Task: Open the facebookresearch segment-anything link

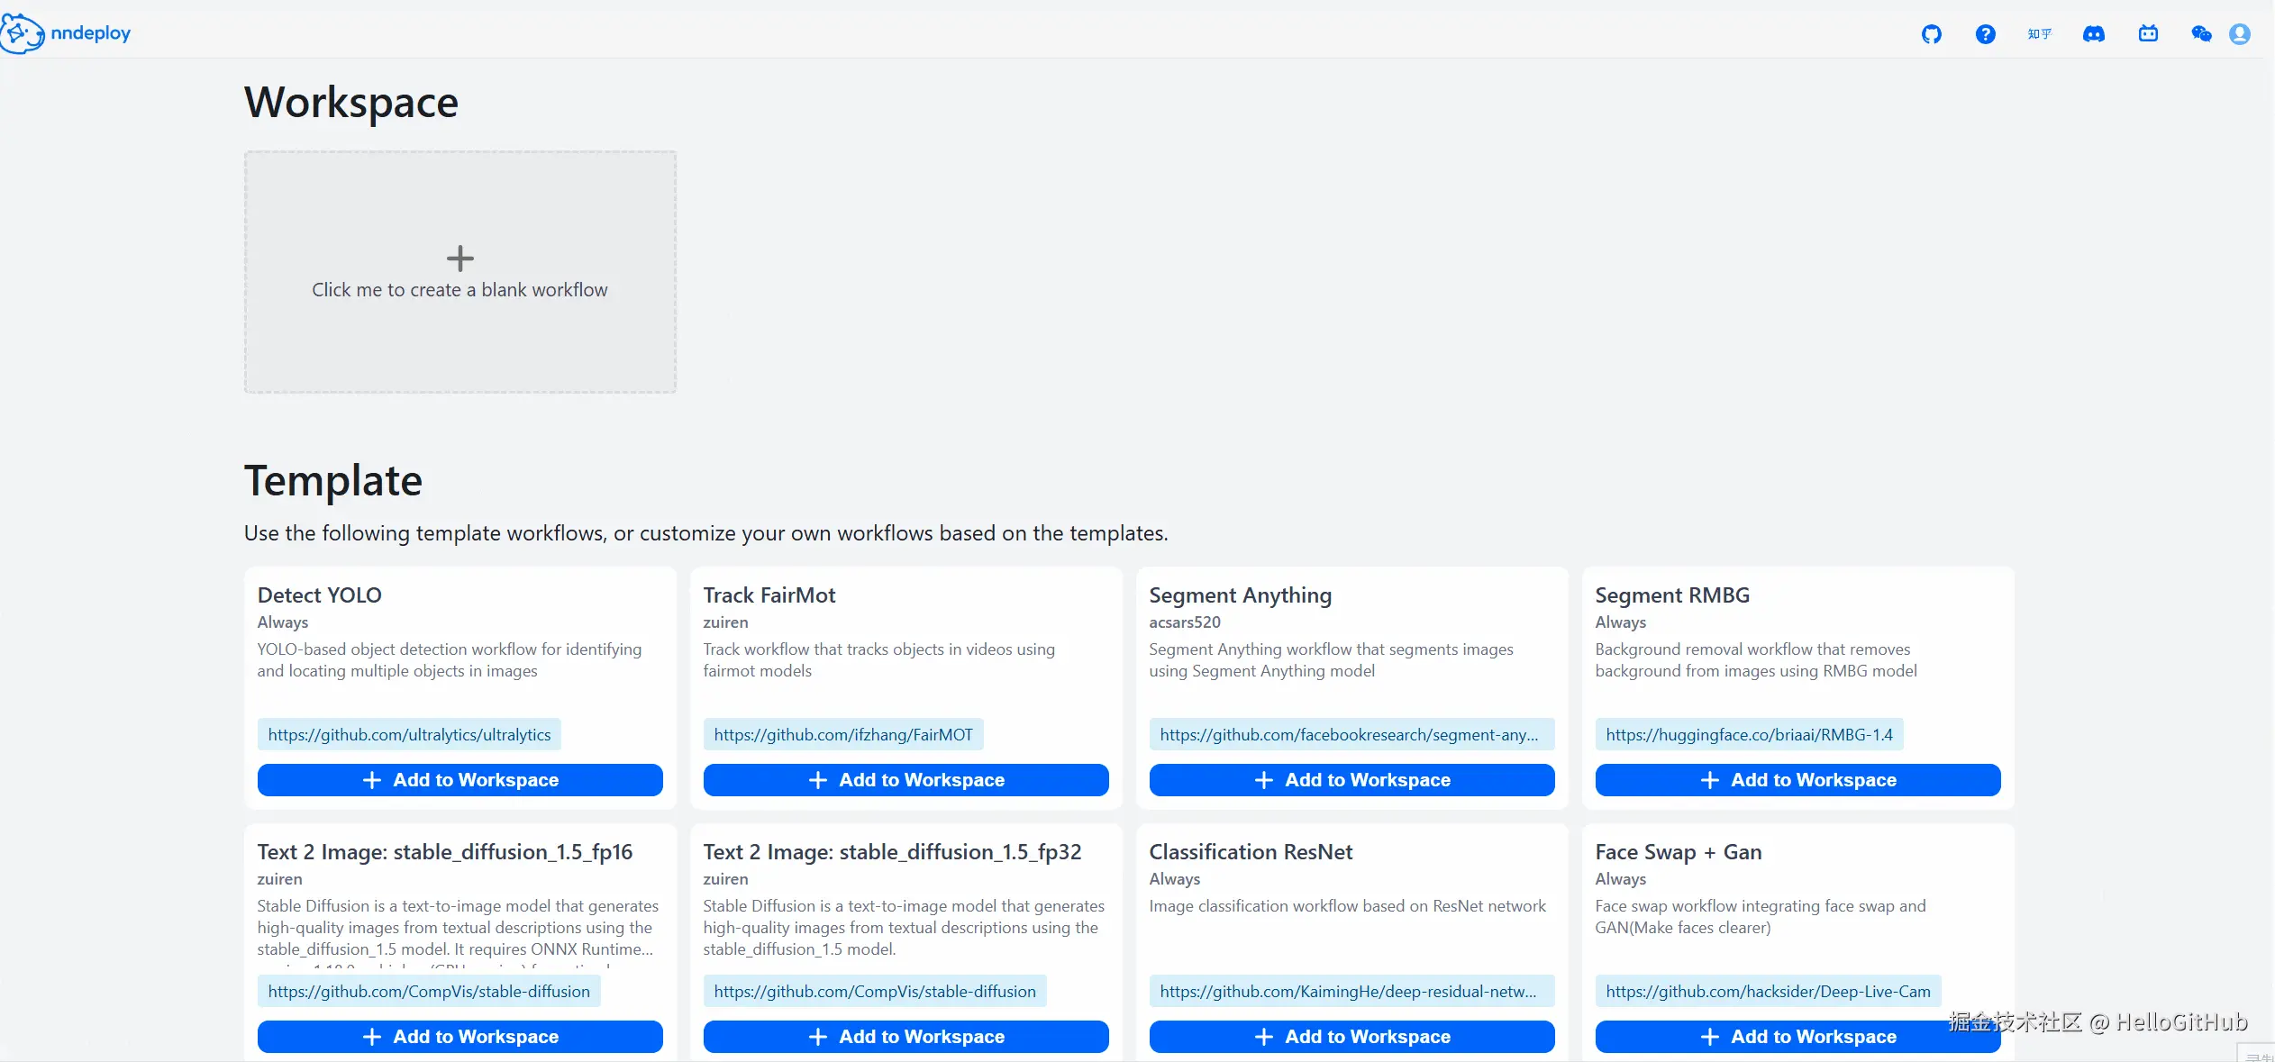Action: pyautogui.click(x=1349, y=735)
